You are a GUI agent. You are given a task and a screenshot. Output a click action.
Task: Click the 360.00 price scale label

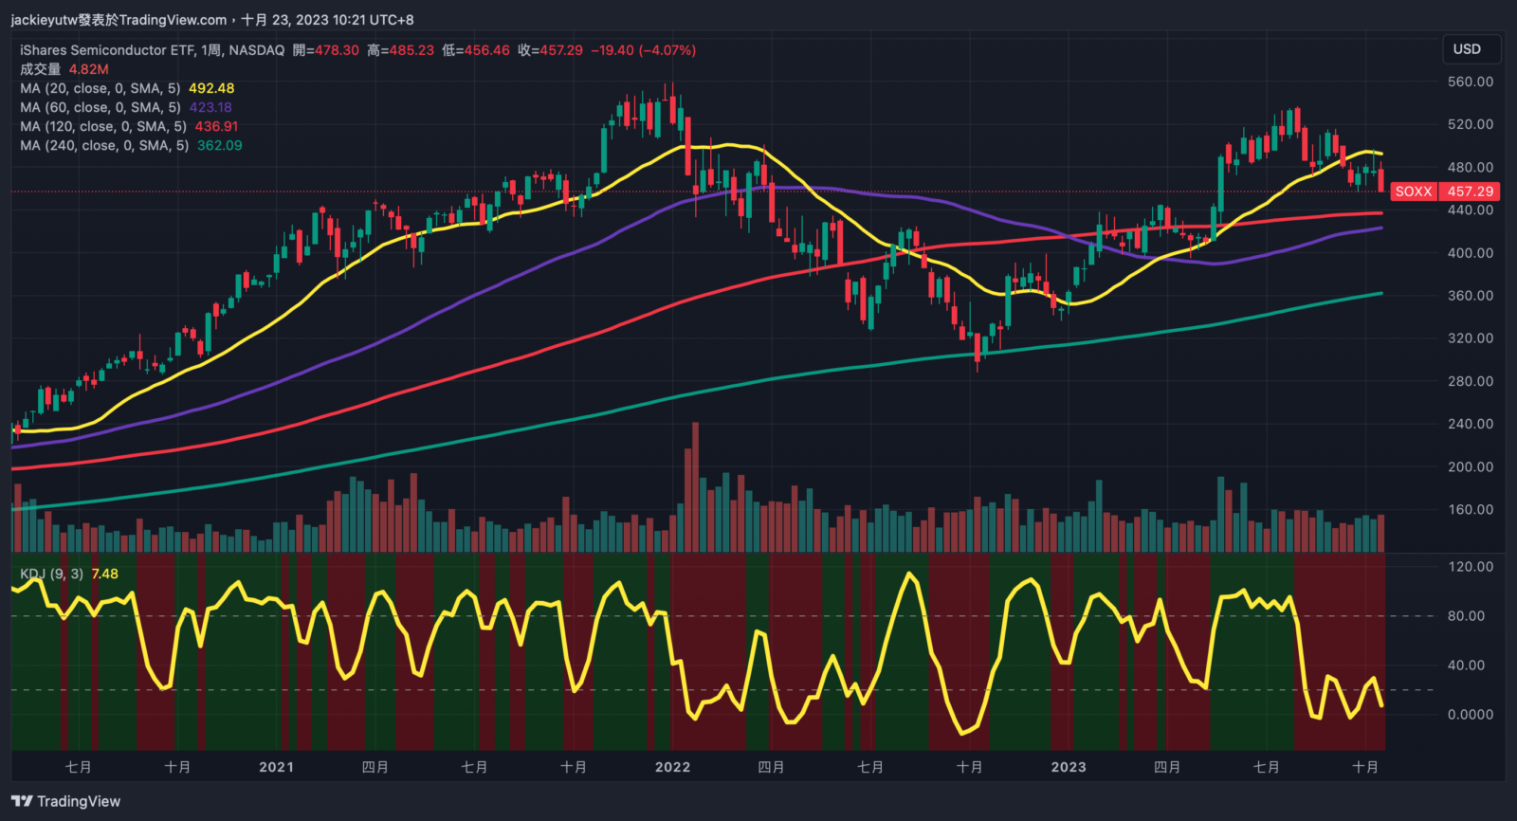coord(1470,296)
